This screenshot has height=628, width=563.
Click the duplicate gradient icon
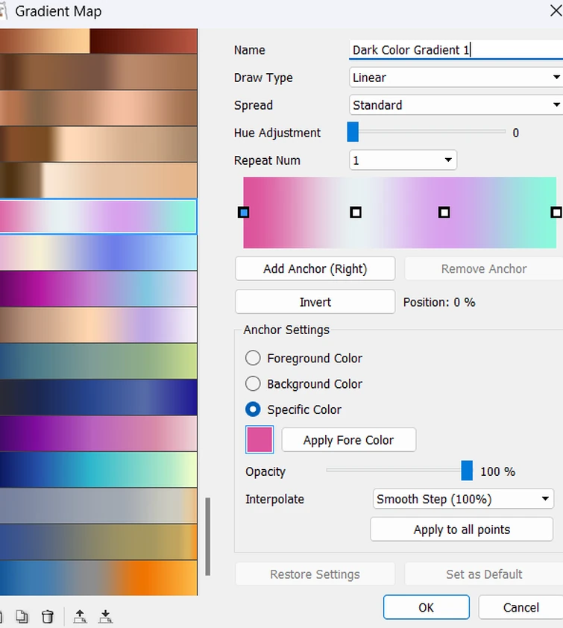point(22,616)
